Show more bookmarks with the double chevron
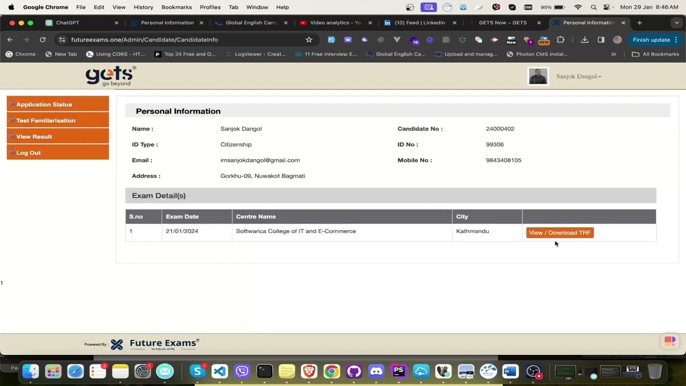Screen dimensions: 686x386 pos(614,54)
